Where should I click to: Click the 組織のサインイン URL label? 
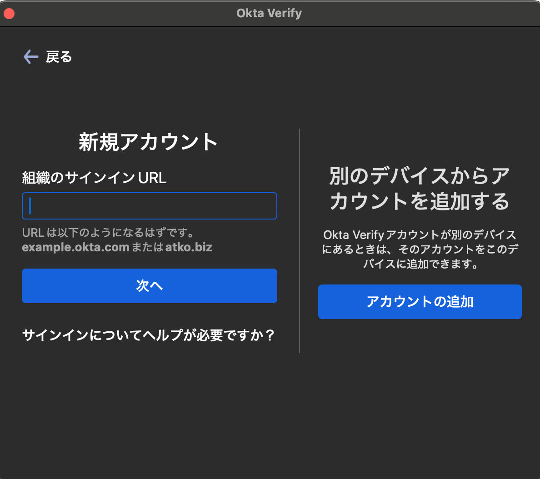(x=95, y=178)
